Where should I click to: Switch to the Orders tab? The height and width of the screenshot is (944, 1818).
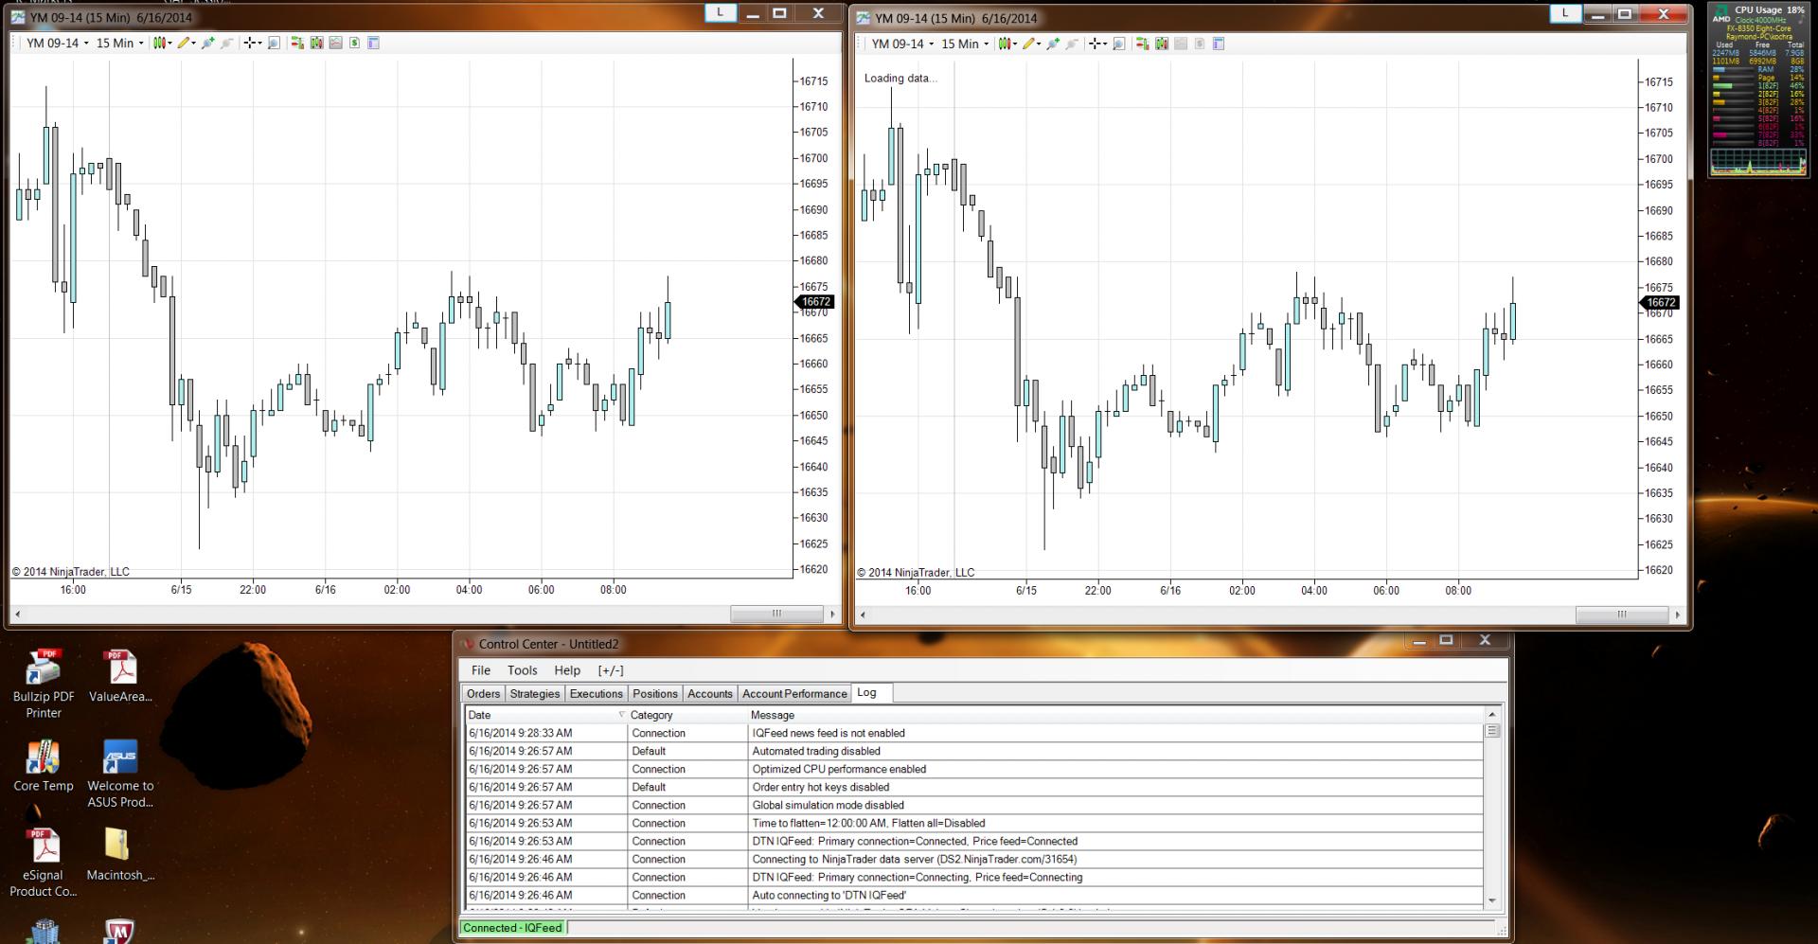[483, 694]
